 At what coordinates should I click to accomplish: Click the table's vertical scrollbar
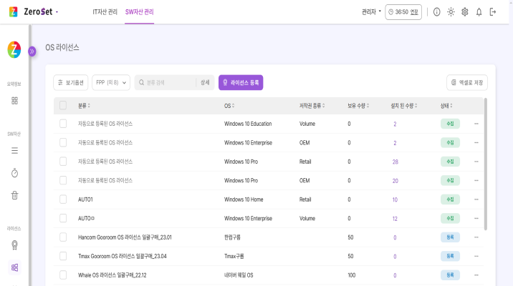tap(486, 164)
